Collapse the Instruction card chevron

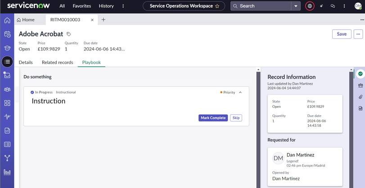click(x=240, y=92)
